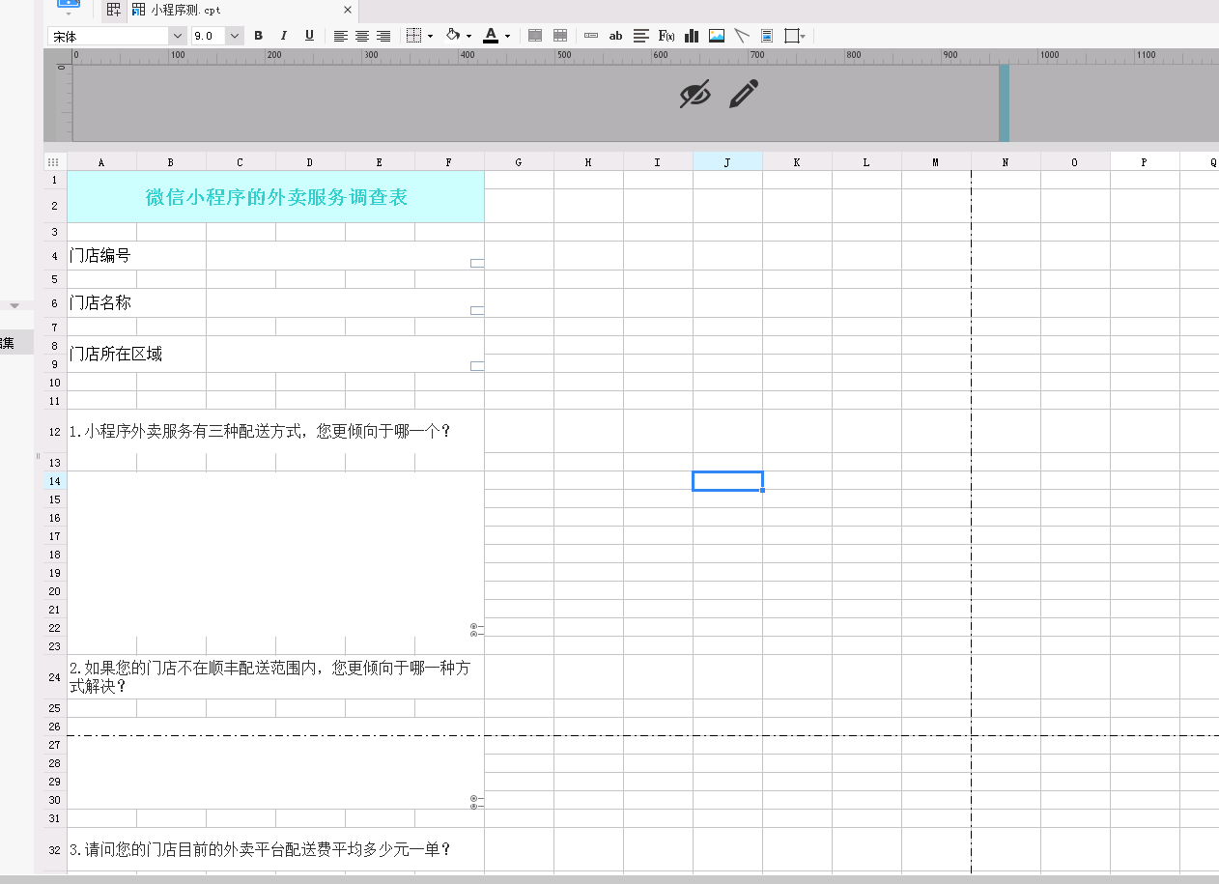
Task: Select the 门店编号 cell
Action: (136, 256)
